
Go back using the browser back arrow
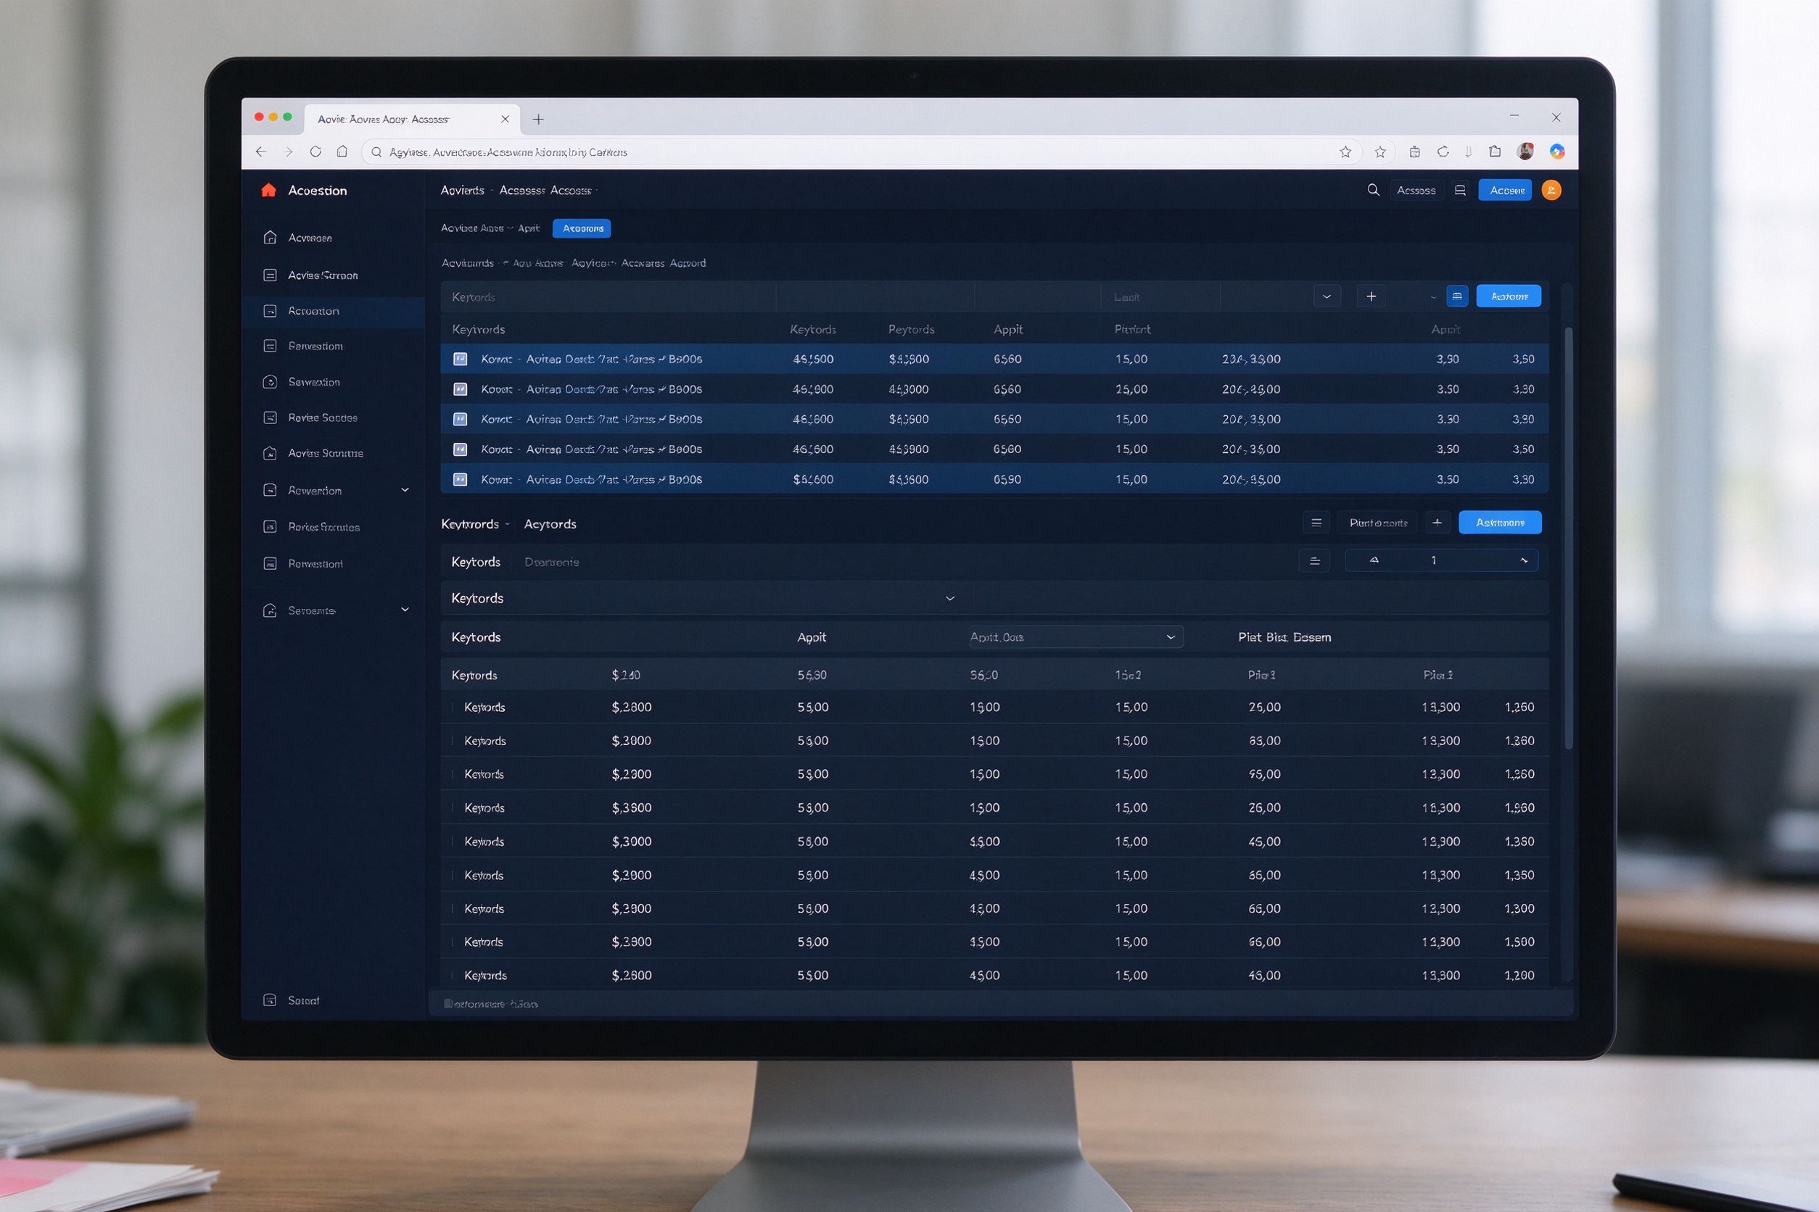point(260,151)
